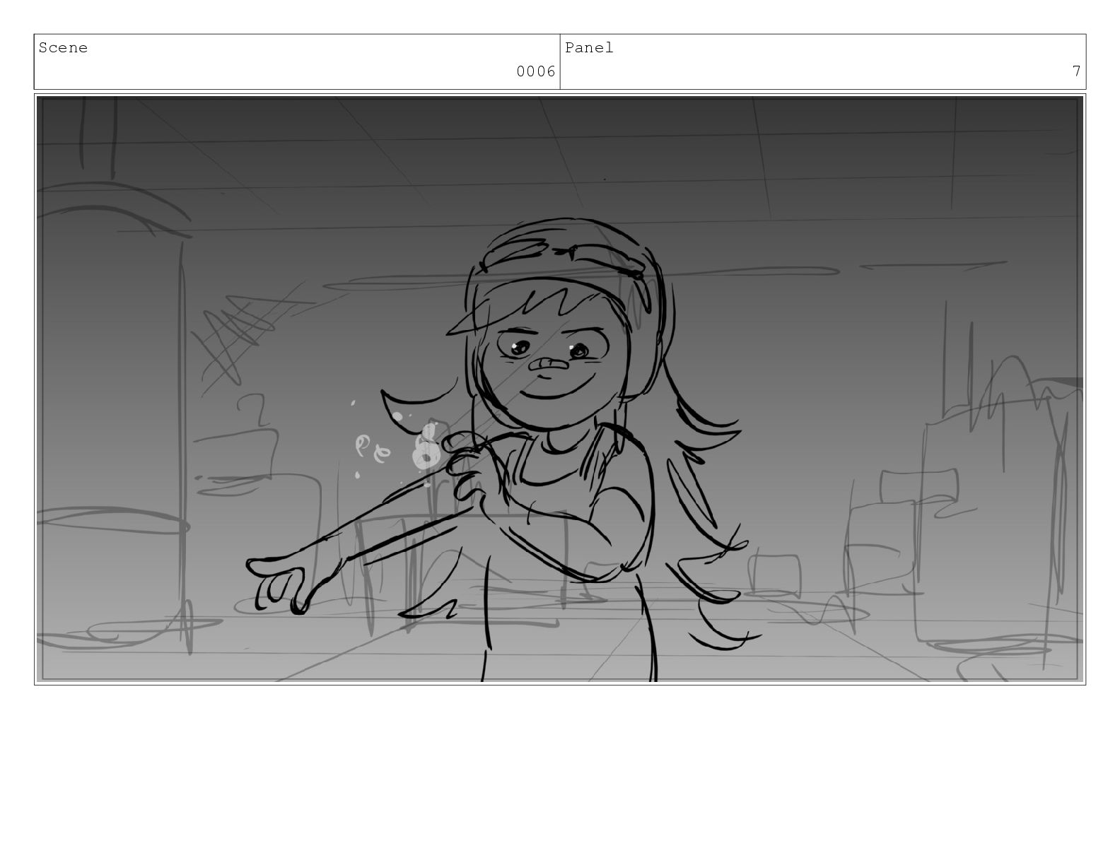Viewport: 1120px width, 865px height.
Task: Click the 'Scene' header label
Action: point(63,48)
